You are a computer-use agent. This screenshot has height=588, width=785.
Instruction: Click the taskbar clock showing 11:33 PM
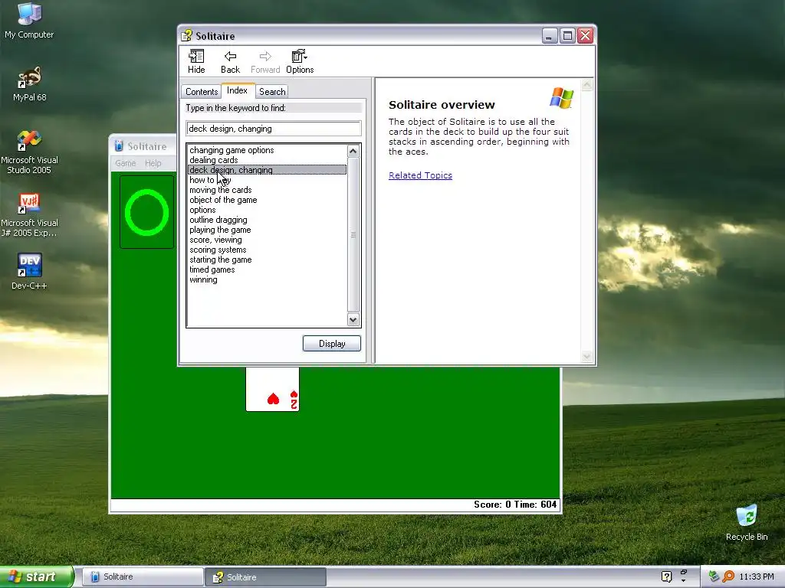[x=757, y=577]
